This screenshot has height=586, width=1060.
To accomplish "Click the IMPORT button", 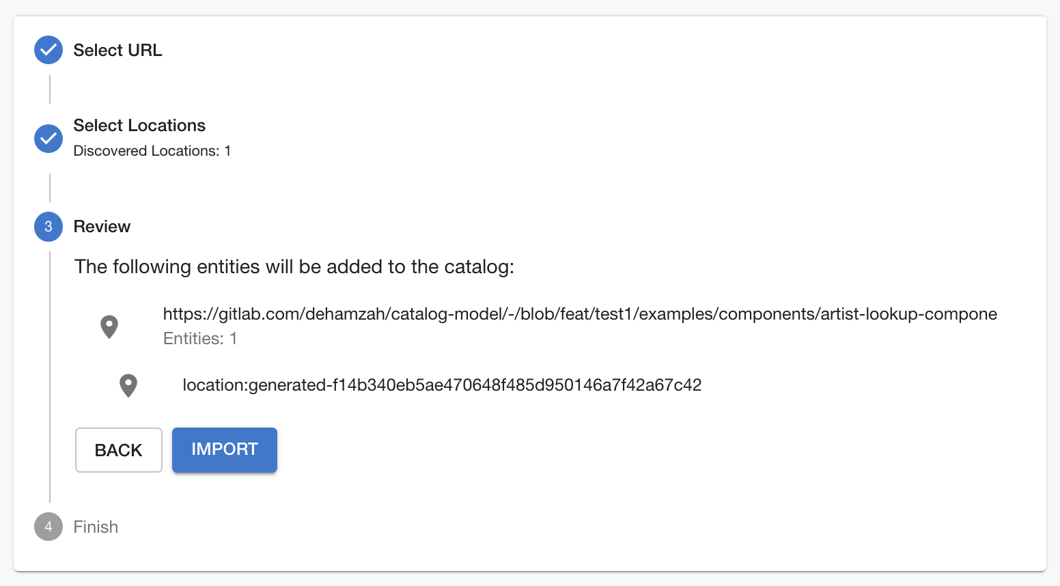I will pyautogui.click(x=224, y=449).
